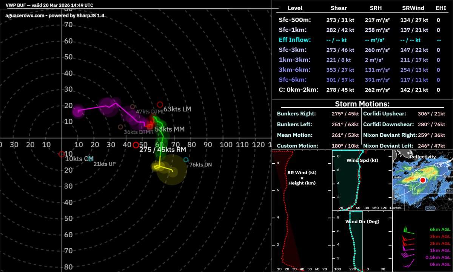Viewport: 453px width, 272px height.
Task: Click the green 6km AGL wind barb
Action: 408,229
